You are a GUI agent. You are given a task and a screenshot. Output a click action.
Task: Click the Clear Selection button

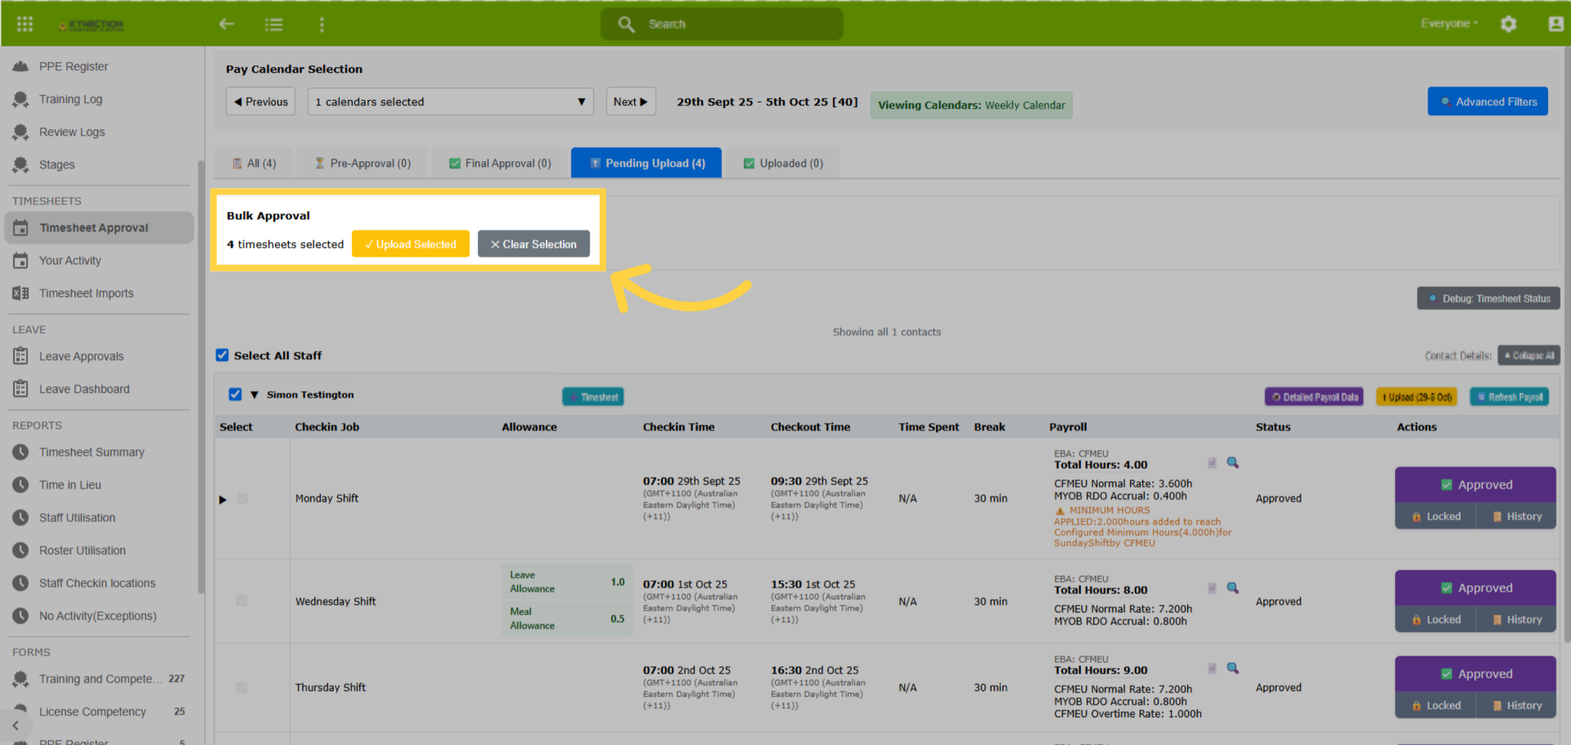533,244
